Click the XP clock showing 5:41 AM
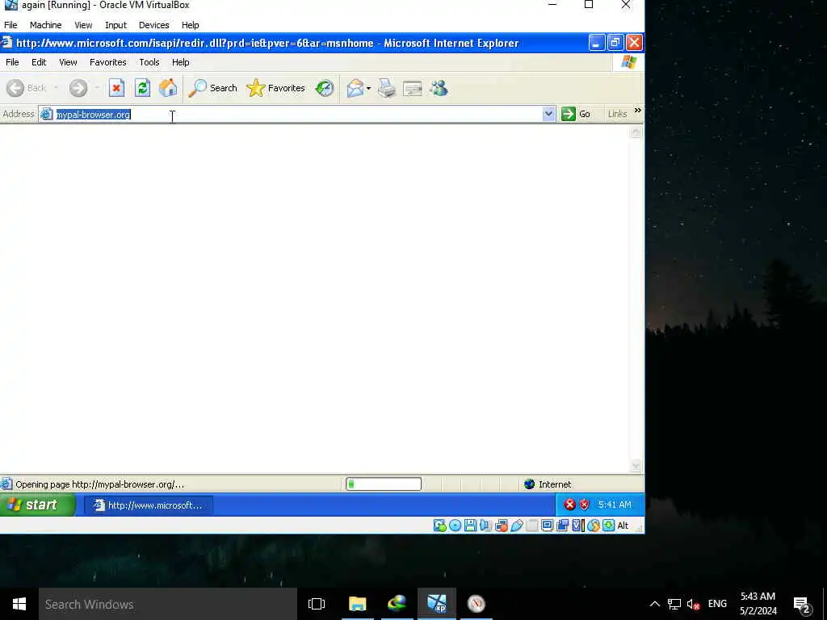 tap(615, 505)
